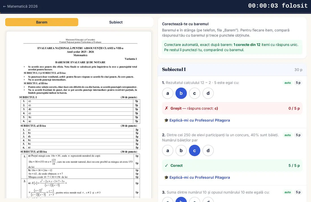Go back to Matematică 2026

coord(20,6)
